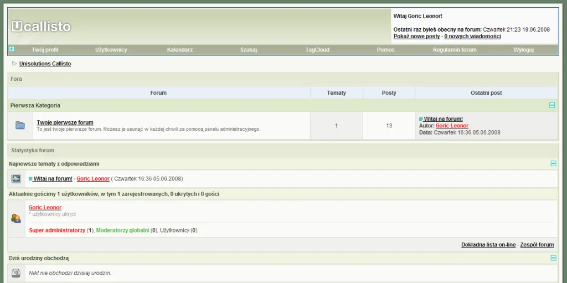The height and width of the screenshot is (283, 567).
Task: Click the Posty column header
Action: (x=389, y=92)
